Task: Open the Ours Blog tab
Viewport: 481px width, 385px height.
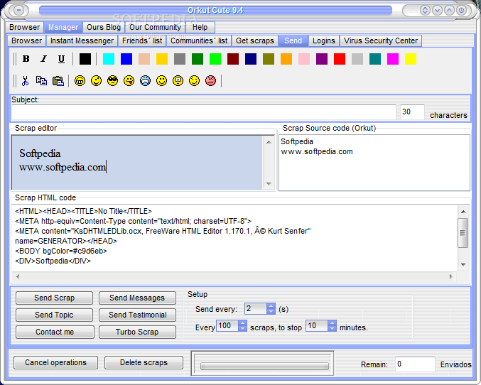Action: click(104, 27)
